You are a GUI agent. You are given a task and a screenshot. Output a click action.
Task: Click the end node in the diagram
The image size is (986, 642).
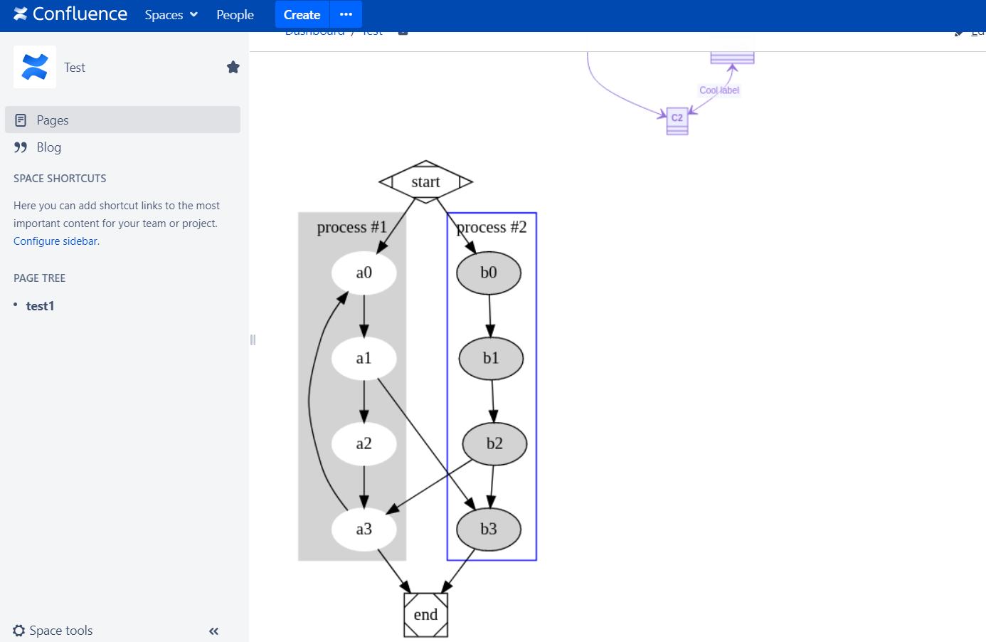coord(425,615)
